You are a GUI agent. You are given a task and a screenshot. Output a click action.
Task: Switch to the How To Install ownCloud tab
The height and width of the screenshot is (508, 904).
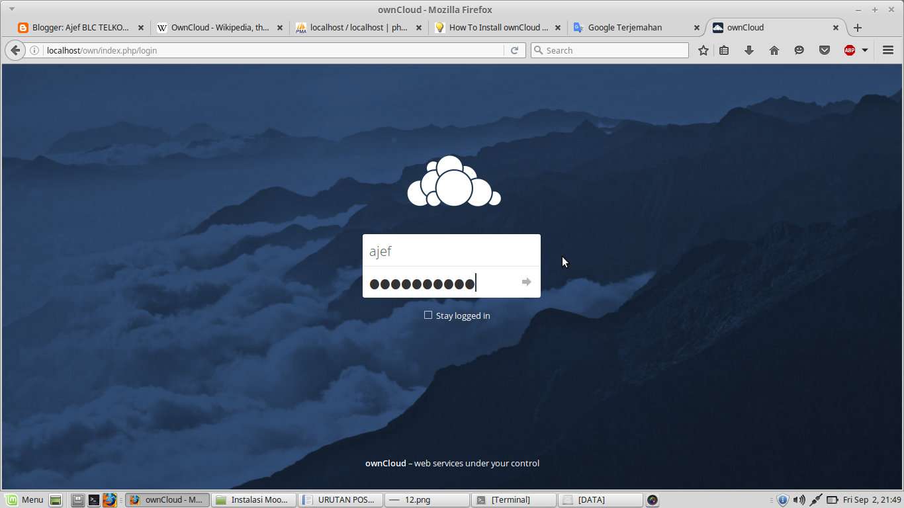pyautogui.click(x=498, y=28)
